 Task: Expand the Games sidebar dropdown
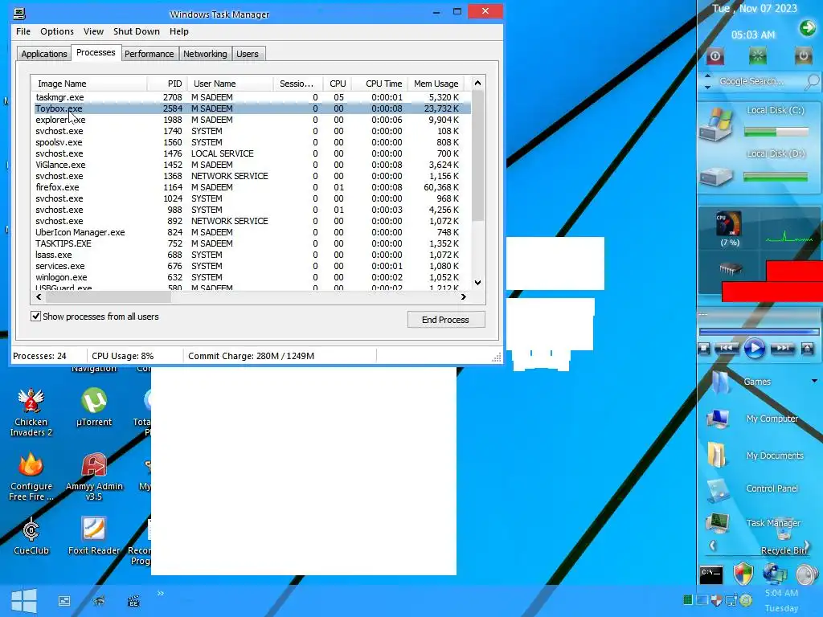tap(814, 381)
